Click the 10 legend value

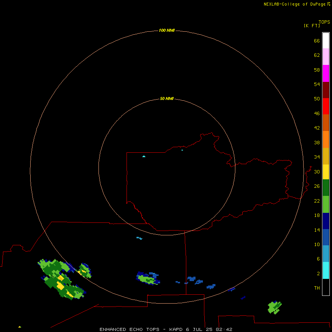(317, 244)
